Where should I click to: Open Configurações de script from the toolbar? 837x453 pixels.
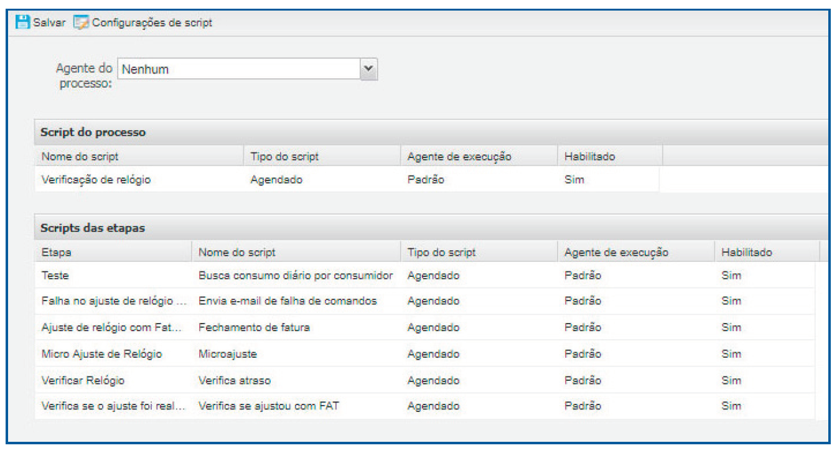152,22
